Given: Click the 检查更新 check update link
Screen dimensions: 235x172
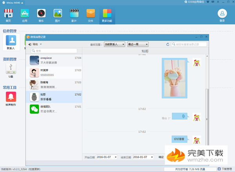Looking at the screenshot, I should pos(34,169).
